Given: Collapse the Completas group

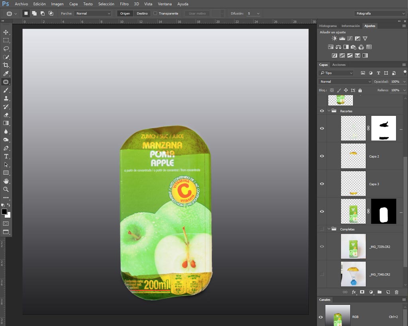Looking at the screenshot, I should click(x=329, y=229).
